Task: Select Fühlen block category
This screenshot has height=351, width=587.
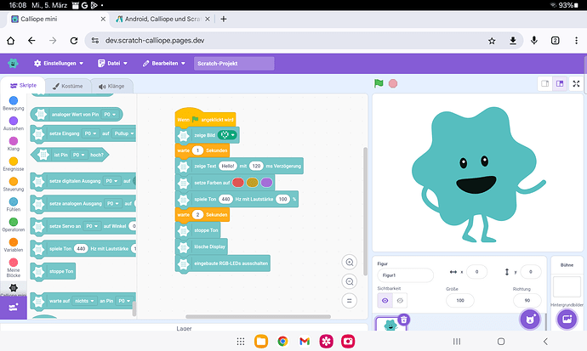Action: coord(14,204)
